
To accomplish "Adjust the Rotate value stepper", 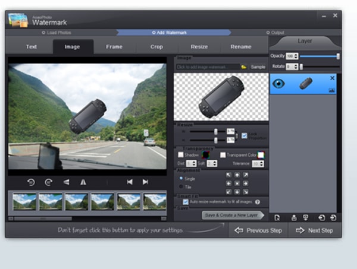I will [x=296, y=67].
